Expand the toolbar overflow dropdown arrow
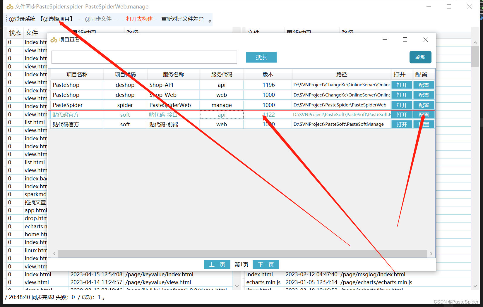483x307 pixels. (210, 21)
